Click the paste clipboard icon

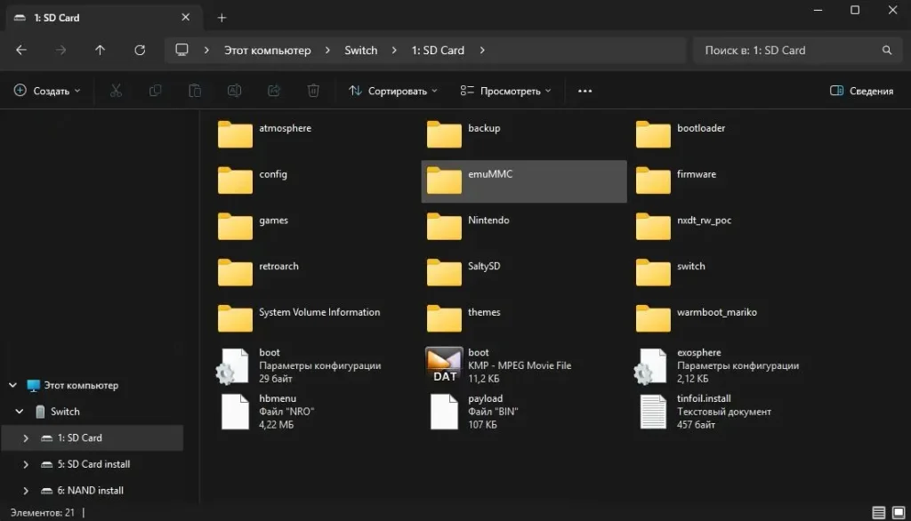195,91
